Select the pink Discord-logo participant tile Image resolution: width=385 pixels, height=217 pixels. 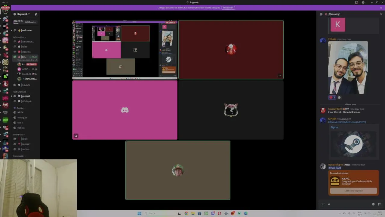(x=125, y=110)
